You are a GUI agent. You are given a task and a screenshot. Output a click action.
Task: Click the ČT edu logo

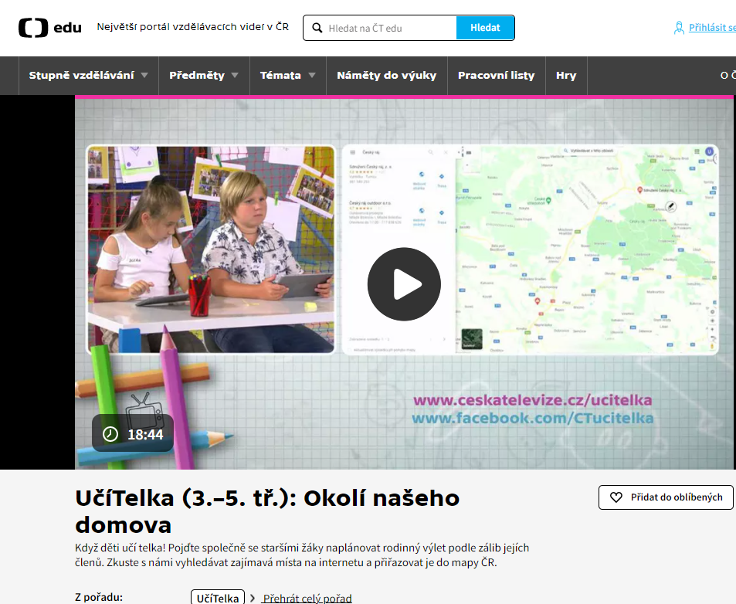(x=49, y=28)
